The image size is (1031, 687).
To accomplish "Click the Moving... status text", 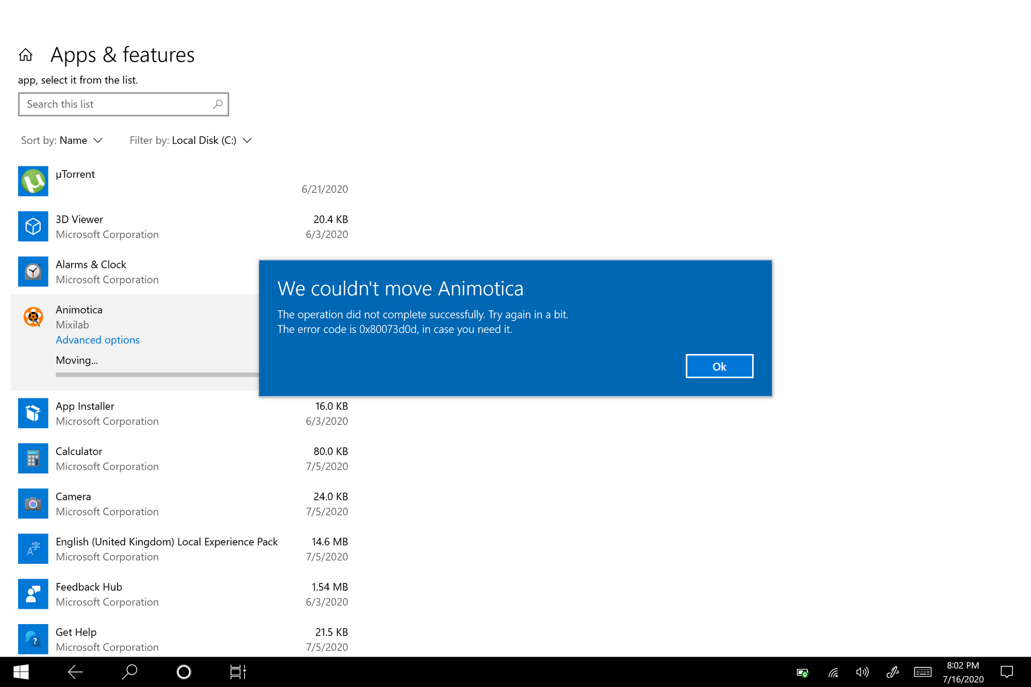I will tap(77, 360).
